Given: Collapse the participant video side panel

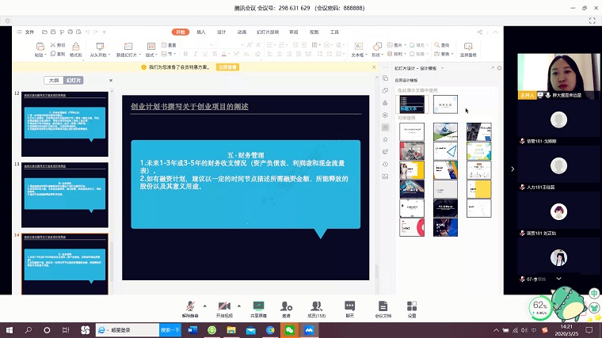Looking at the screenshot, I should [x=512, y=169].
